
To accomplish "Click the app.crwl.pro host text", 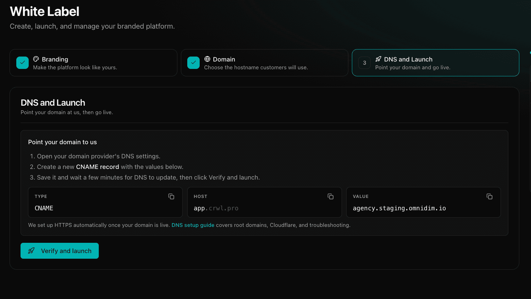I will tap(216, 208).
